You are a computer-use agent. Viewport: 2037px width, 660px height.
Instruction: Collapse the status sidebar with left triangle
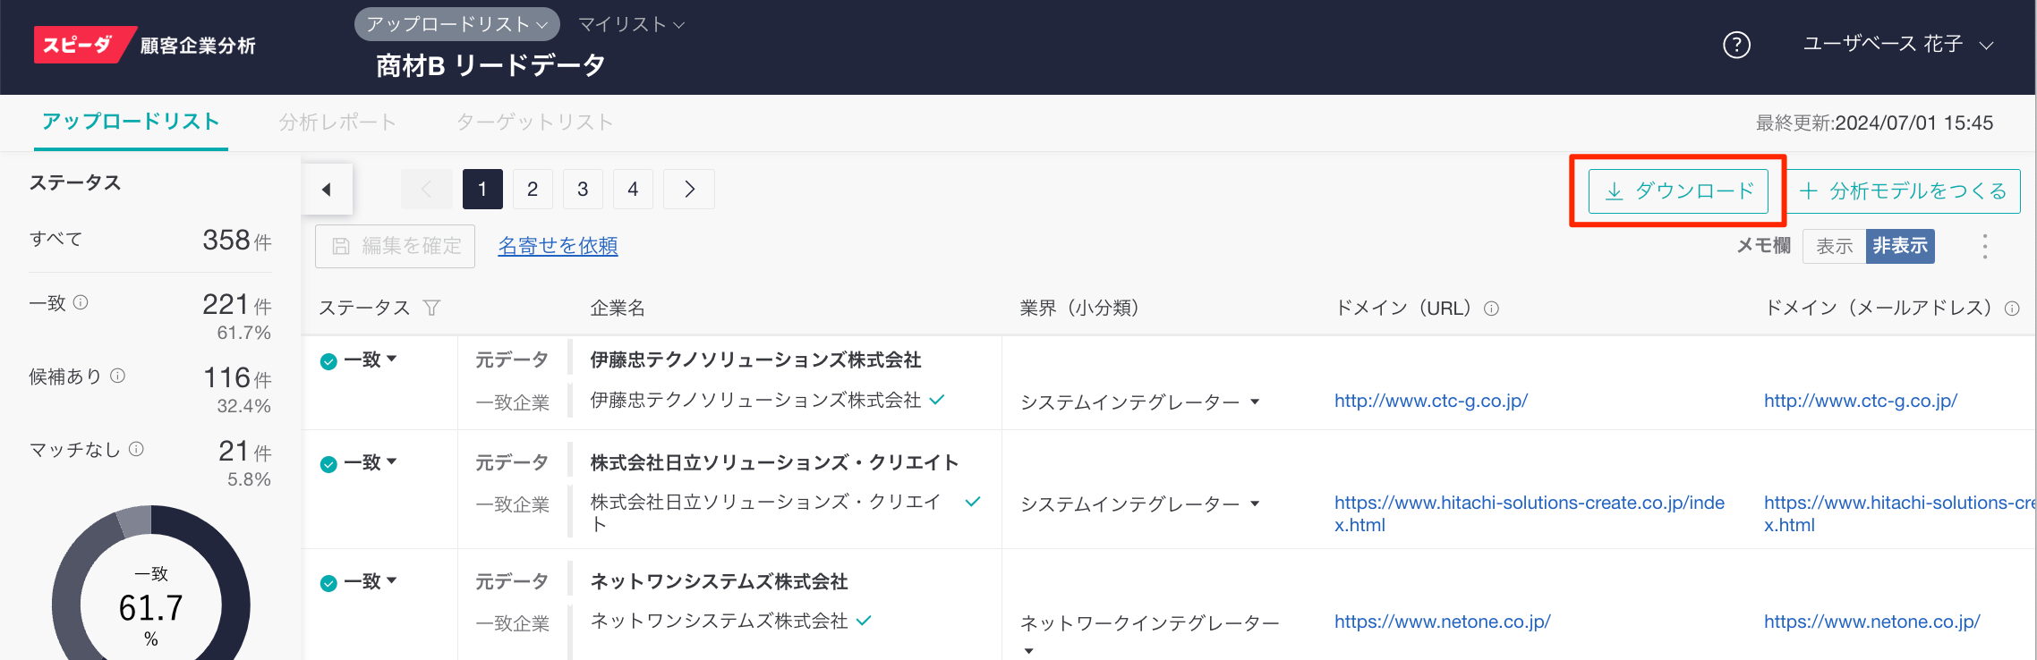(327, 190)
